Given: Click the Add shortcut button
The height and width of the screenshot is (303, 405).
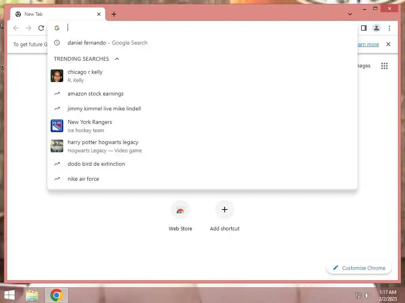Looking at the screenshot, I should 225,217.
